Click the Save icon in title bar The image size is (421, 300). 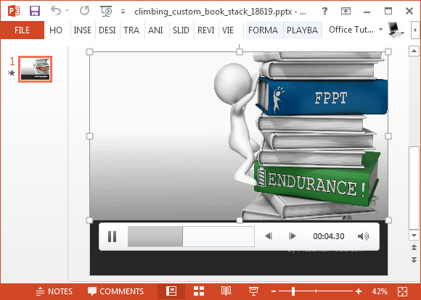click(x=35, y=11)
